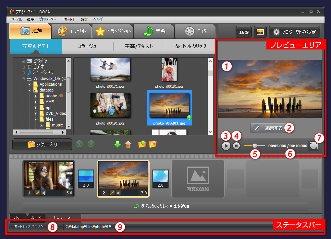Play the preview with the play button
Screen dimensions: 331x239
[x=226, y=146]
